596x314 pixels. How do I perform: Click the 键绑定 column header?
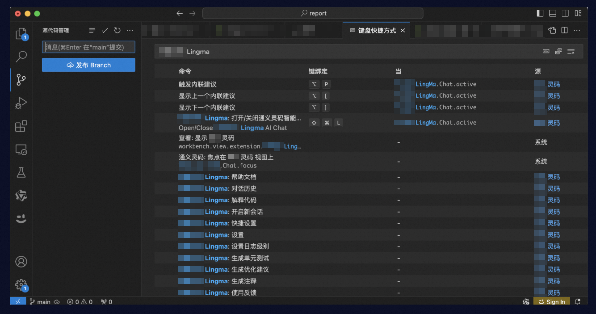click(x=318, y=71)
